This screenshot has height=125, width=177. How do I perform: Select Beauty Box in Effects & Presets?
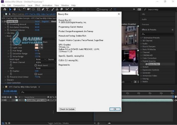[x=154, y=64]
